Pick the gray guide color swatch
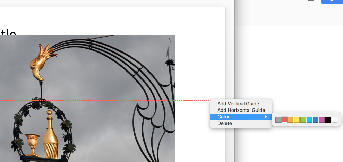 (x=278, y=120)
